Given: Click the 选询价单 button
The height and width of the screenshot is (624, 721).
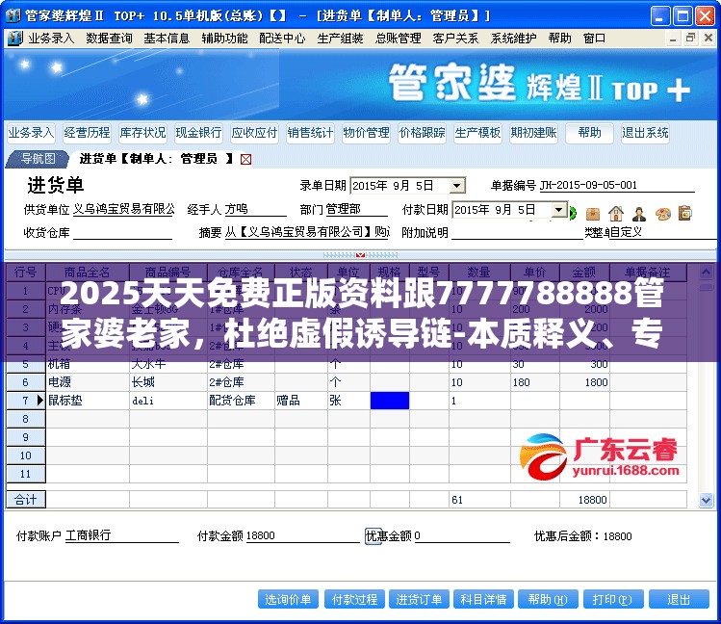Looking at the screenshot, I should pos(289,599).
